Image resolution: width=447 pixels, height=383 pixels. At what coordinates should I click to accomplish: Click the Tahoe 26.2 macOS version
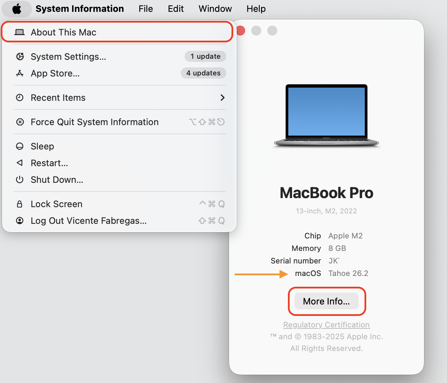click(348, 274)
